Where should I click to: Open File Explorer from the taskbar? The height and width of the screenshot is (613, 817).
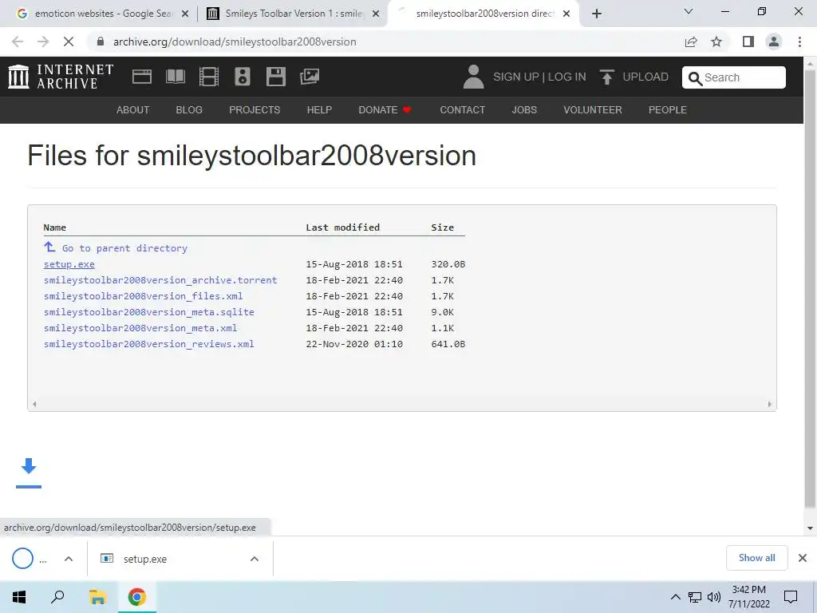point(97,597)
